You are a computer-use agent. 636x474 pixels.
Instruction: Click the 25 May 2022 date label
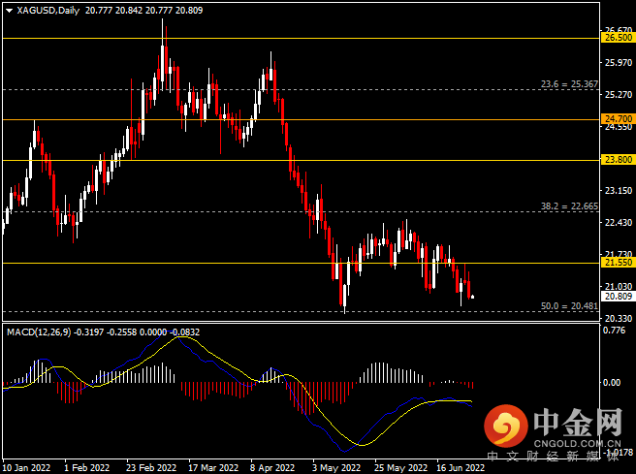click(x=400, y=468)
